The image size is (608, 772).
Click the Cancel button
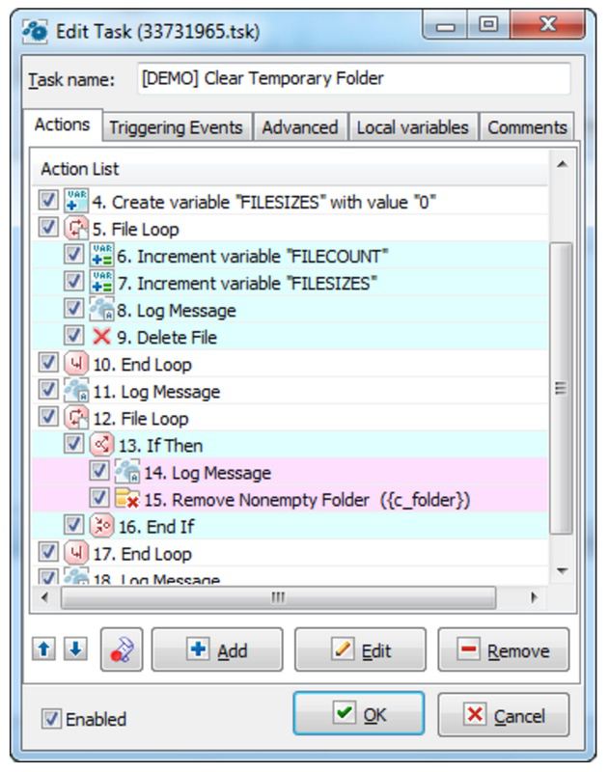click(504, 714)
